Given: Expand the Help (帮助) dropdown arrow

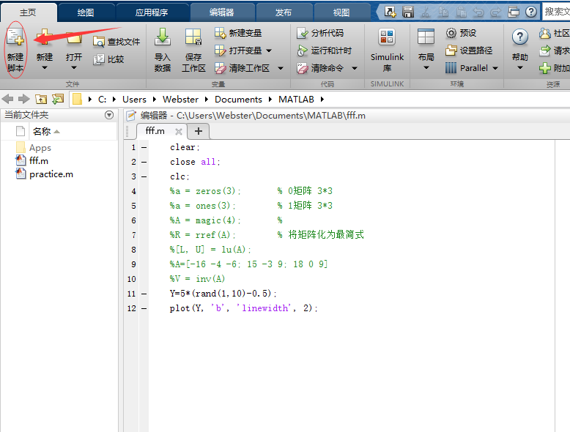Looking at the screenshot, I should point(520,68).
